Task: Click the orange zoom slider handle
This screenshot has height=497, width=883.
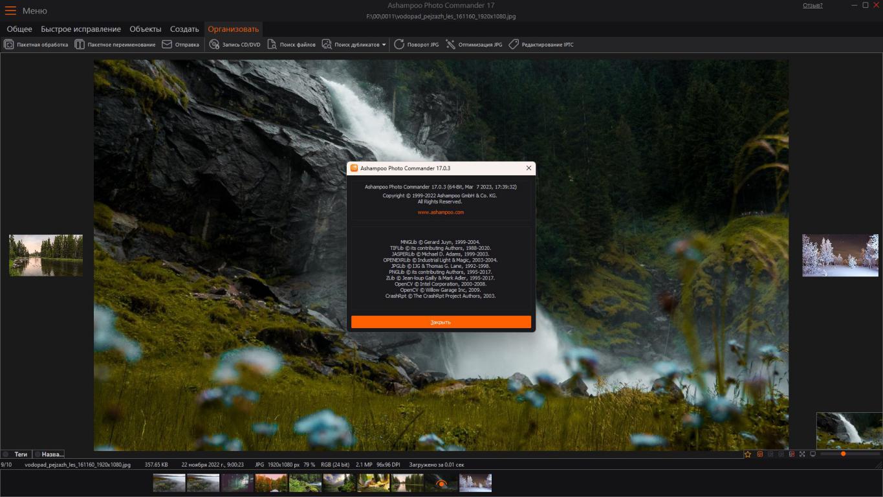Action: (x=843, y=454)
